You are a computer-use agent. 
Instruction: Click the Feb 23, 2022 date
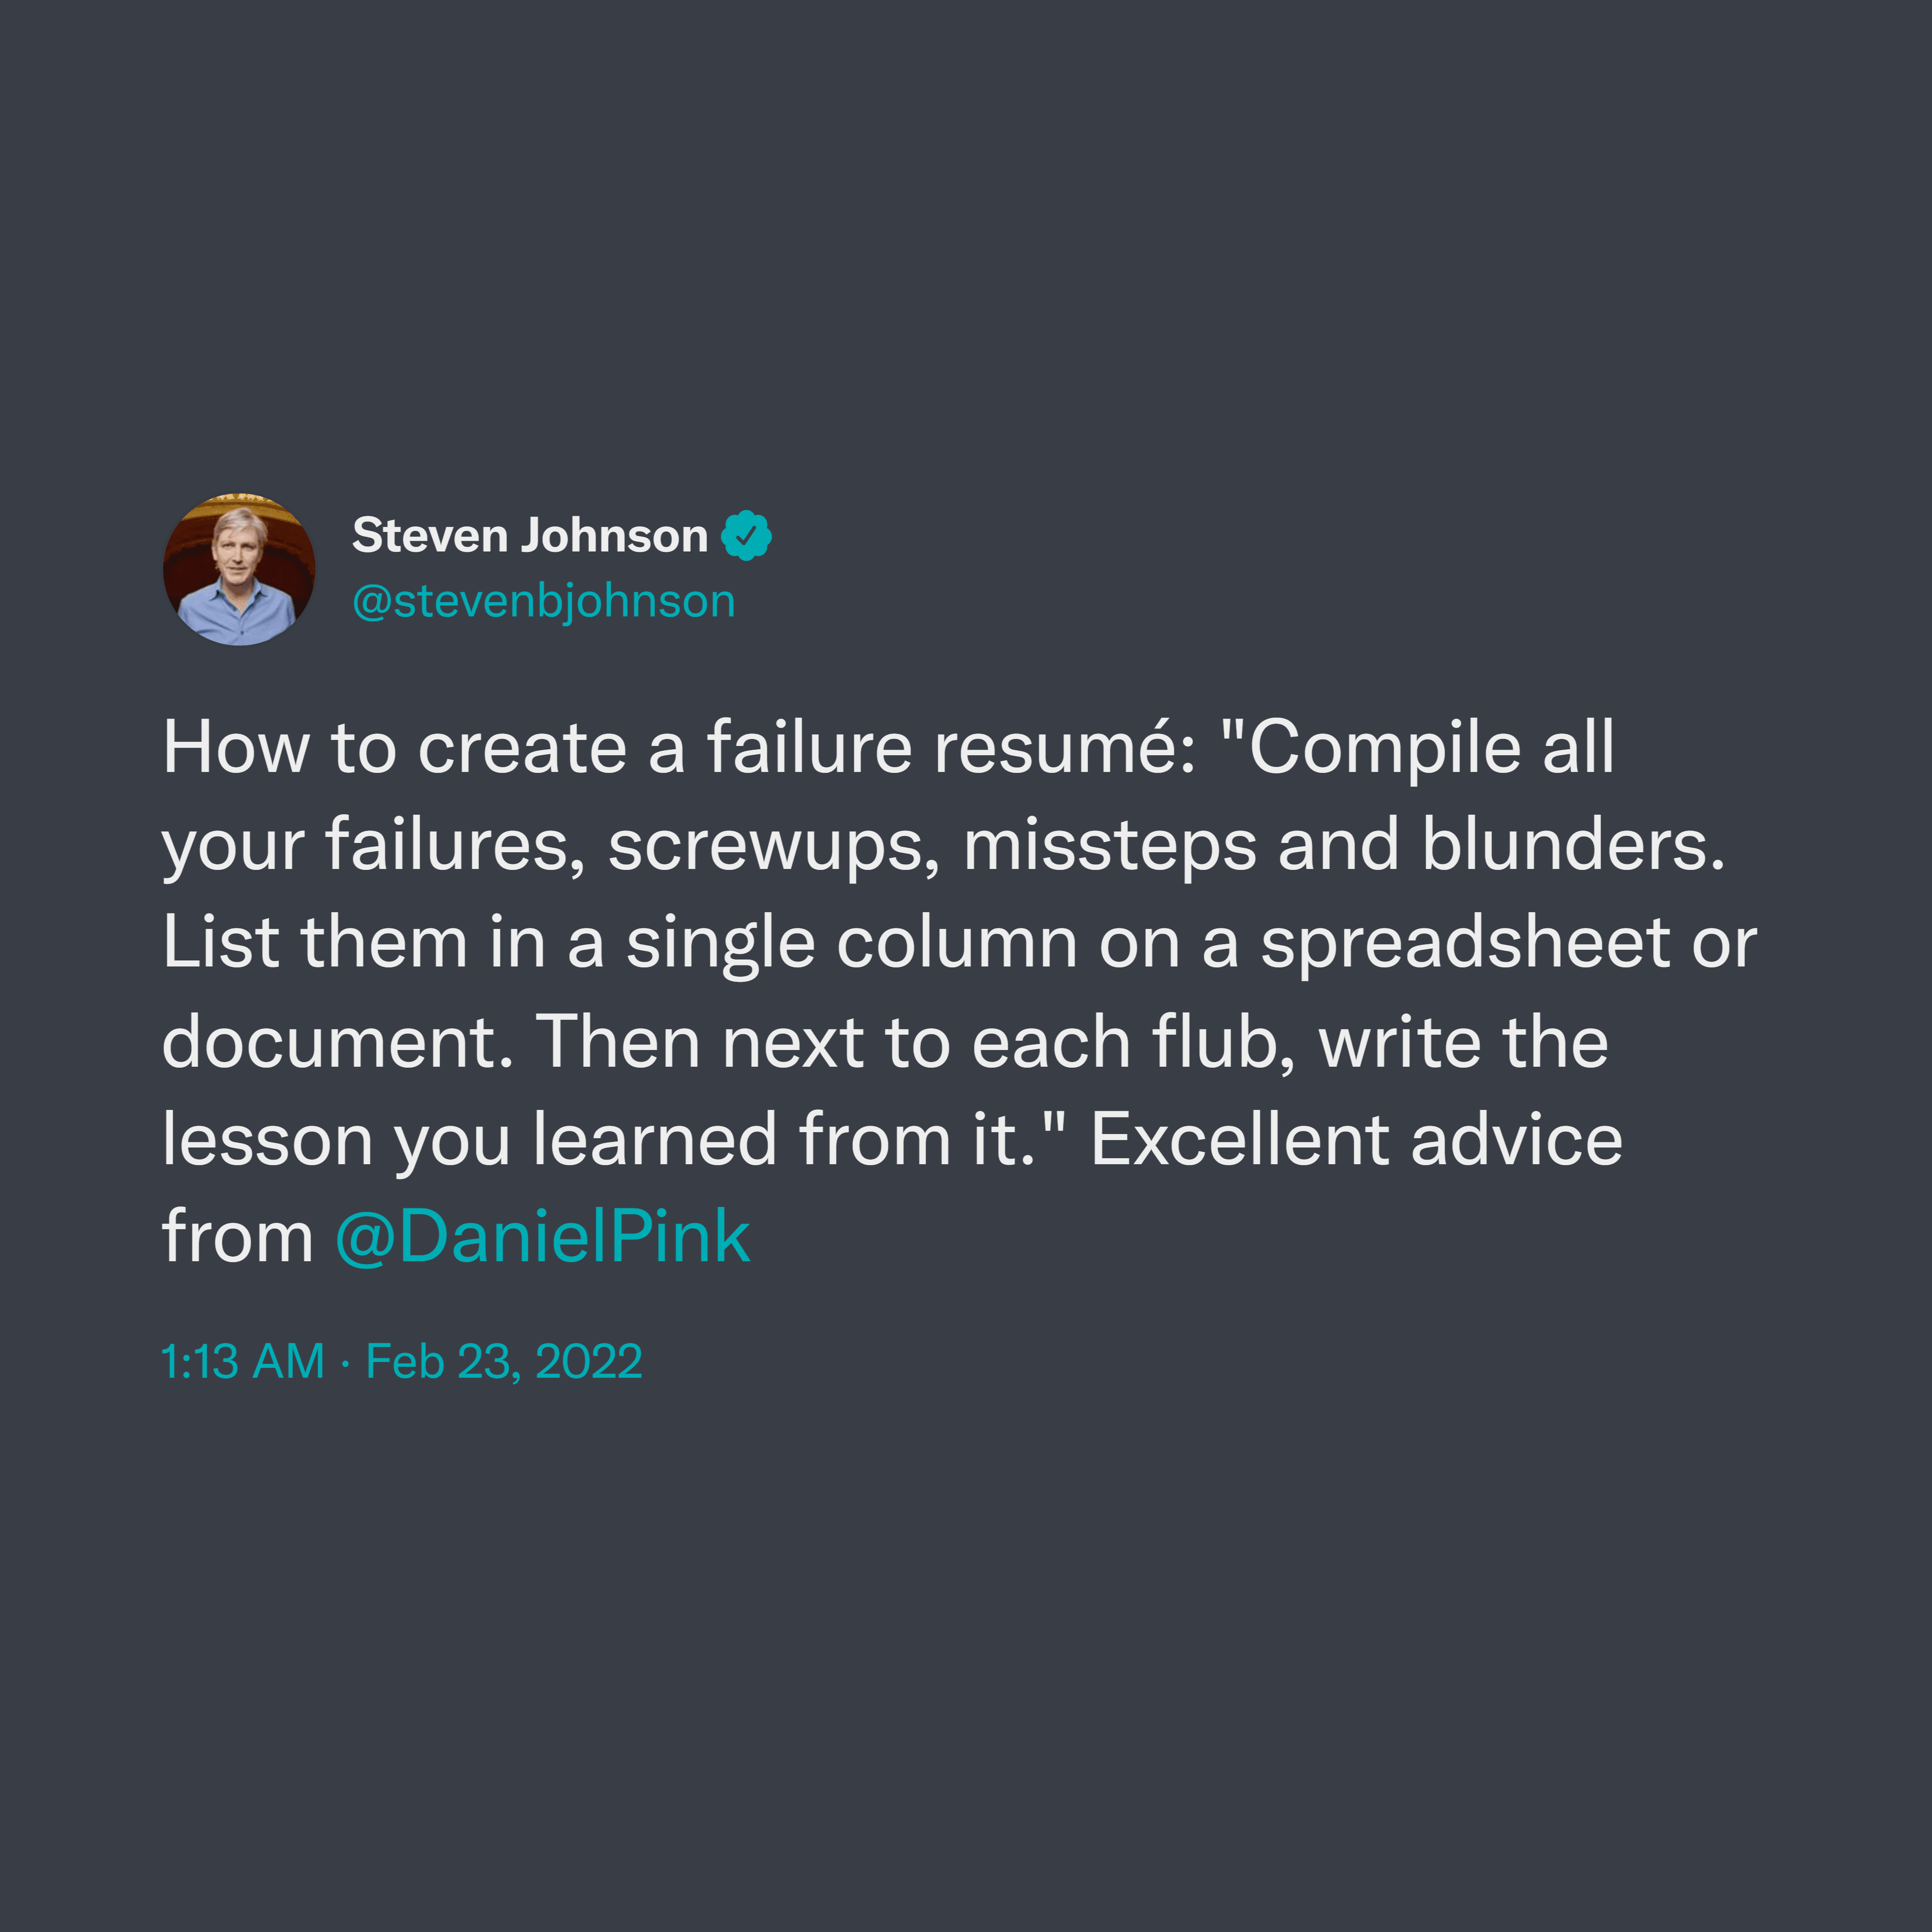(x=504, y=1361)
